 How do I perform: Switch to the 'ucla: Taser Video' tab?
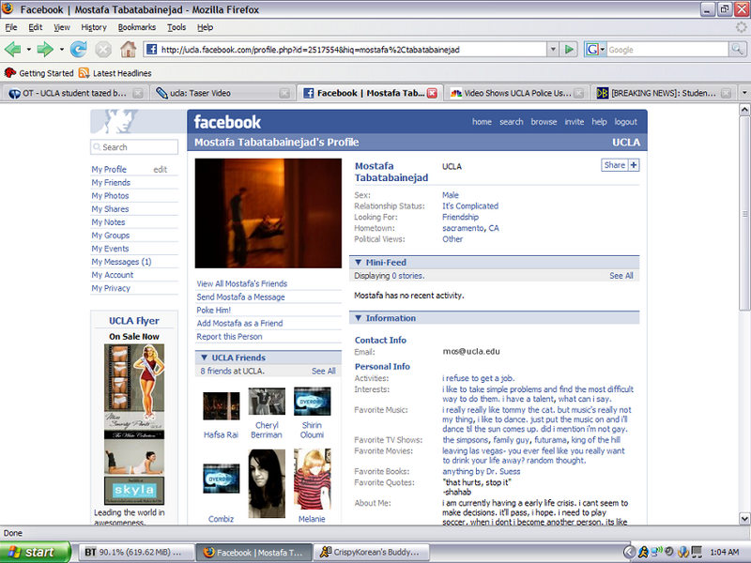tap(222, 93)
